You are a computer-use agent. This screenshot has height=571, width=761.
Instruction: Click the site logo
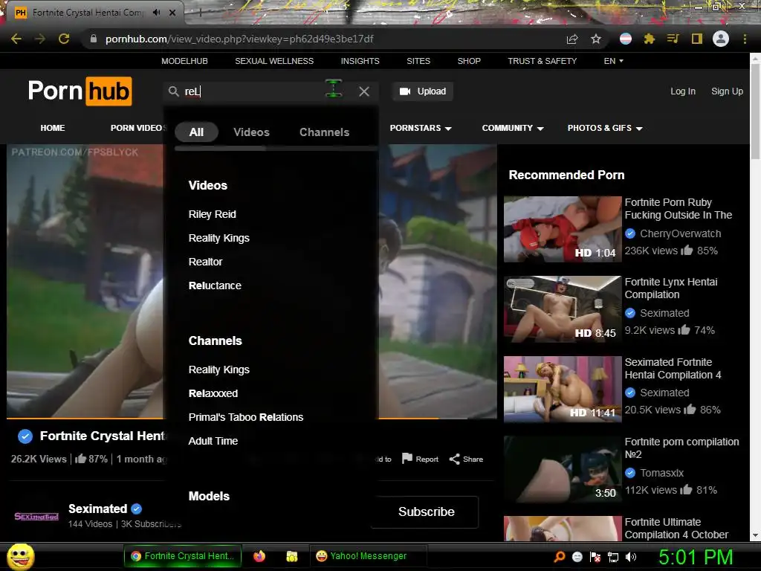pos(80,91)
